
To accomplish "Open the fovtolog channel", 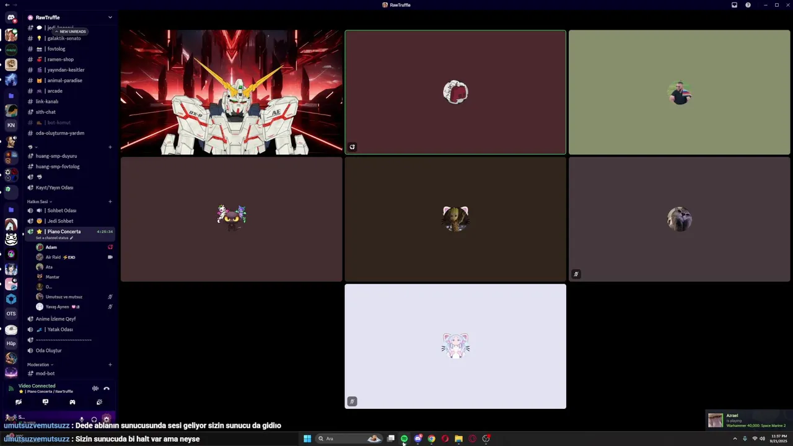I will click(69, 49).
